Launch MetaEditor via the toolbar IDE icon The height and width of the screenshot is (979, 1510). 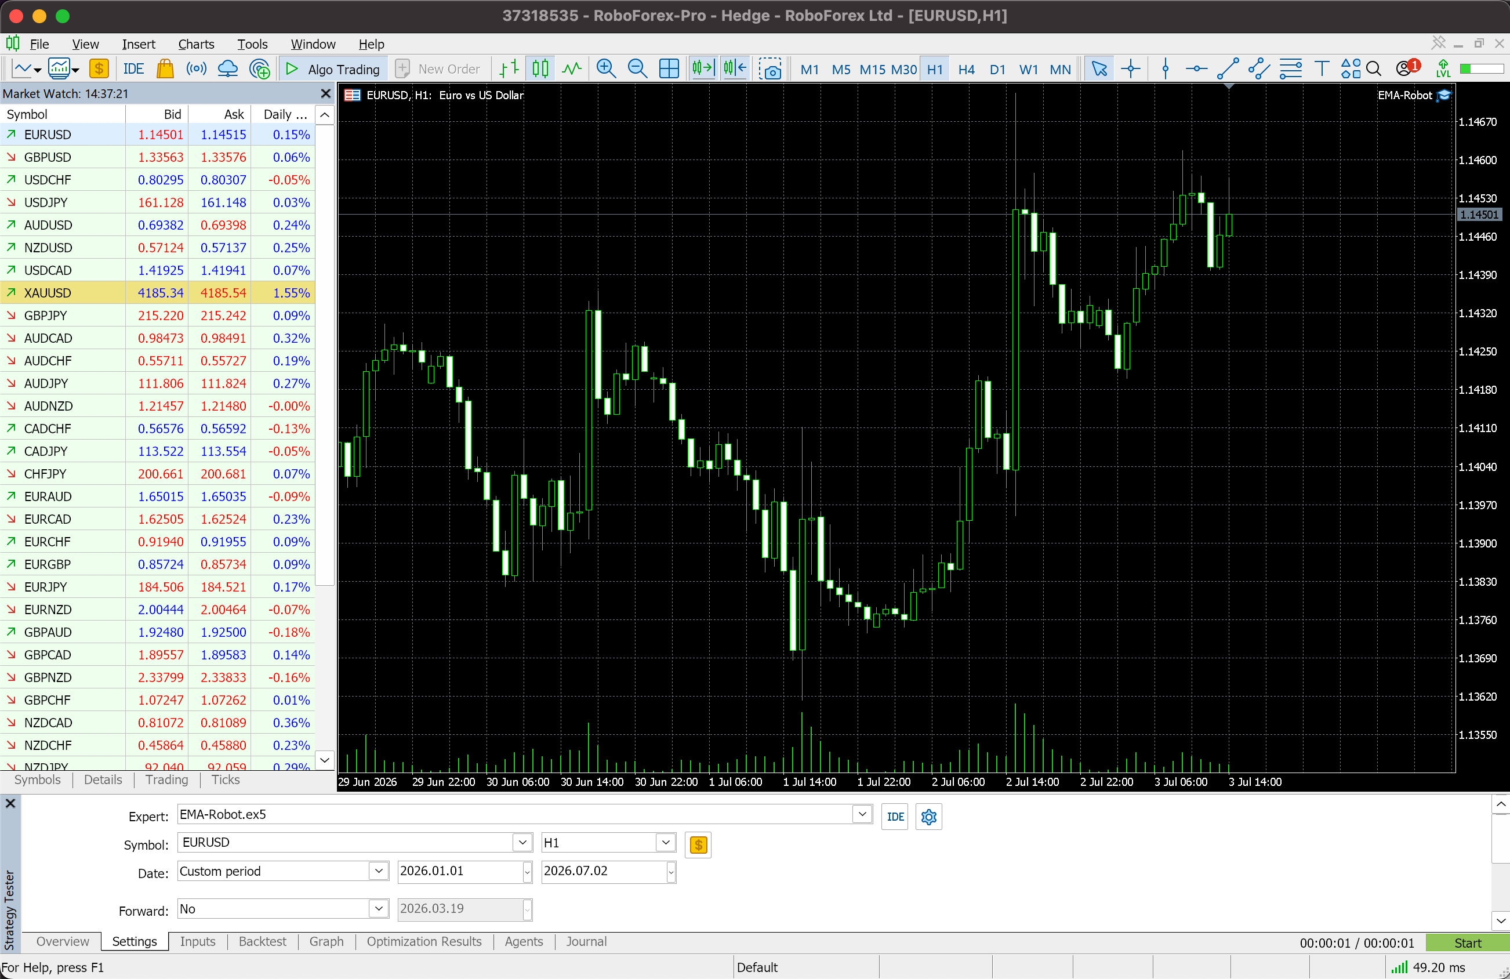click(x=133, y=68)
